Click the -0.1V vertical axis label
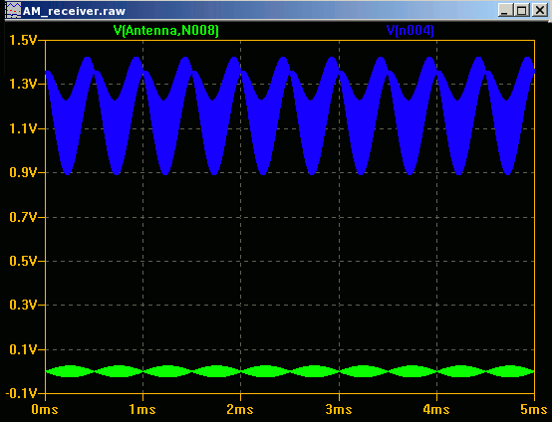 (21, 394)
